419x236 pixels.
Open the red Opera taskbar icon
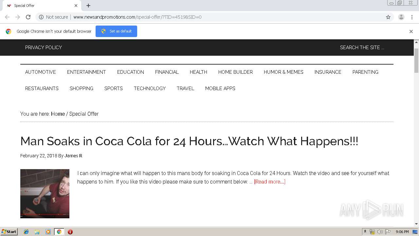click(x=70, y=232)
